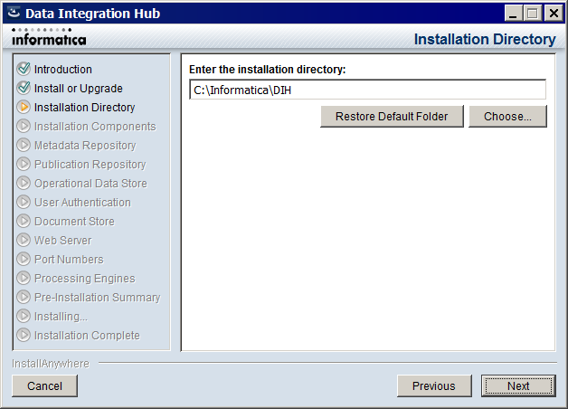Click the Web Server step icon

(x=24, y=240)
